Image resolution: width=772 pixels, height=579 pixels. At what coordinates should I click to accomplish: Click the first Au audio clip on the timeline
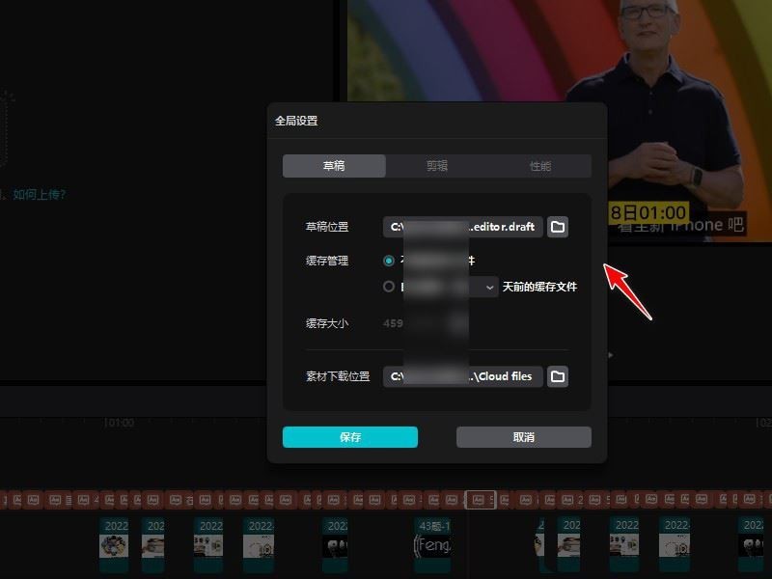pos(8,498)
